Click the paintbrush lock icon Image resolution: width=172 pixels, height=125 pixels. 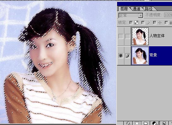coord(148,23)
